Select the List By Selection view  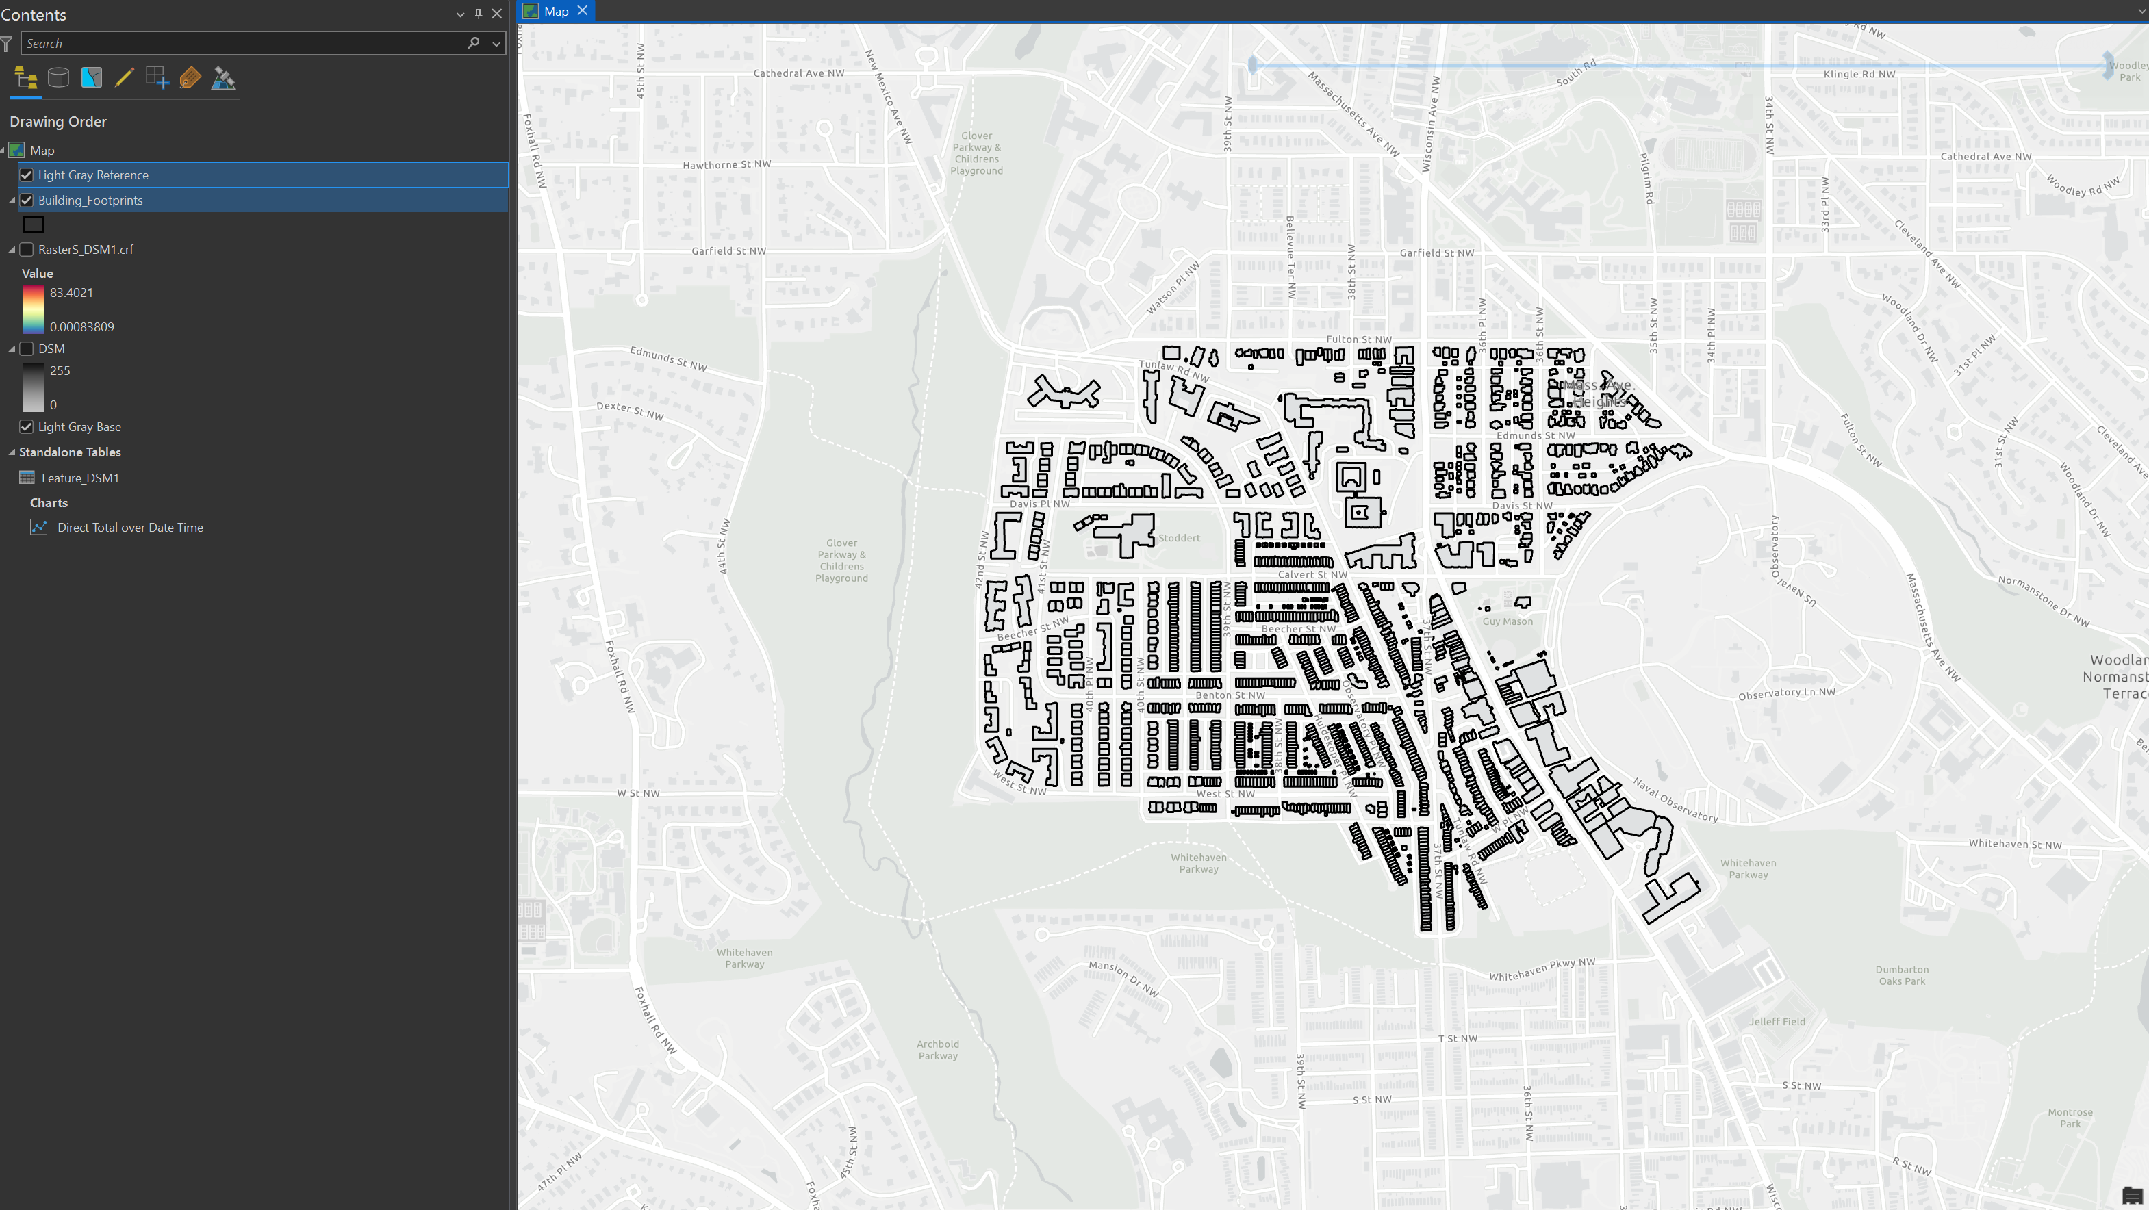click(x=92, y=77)
